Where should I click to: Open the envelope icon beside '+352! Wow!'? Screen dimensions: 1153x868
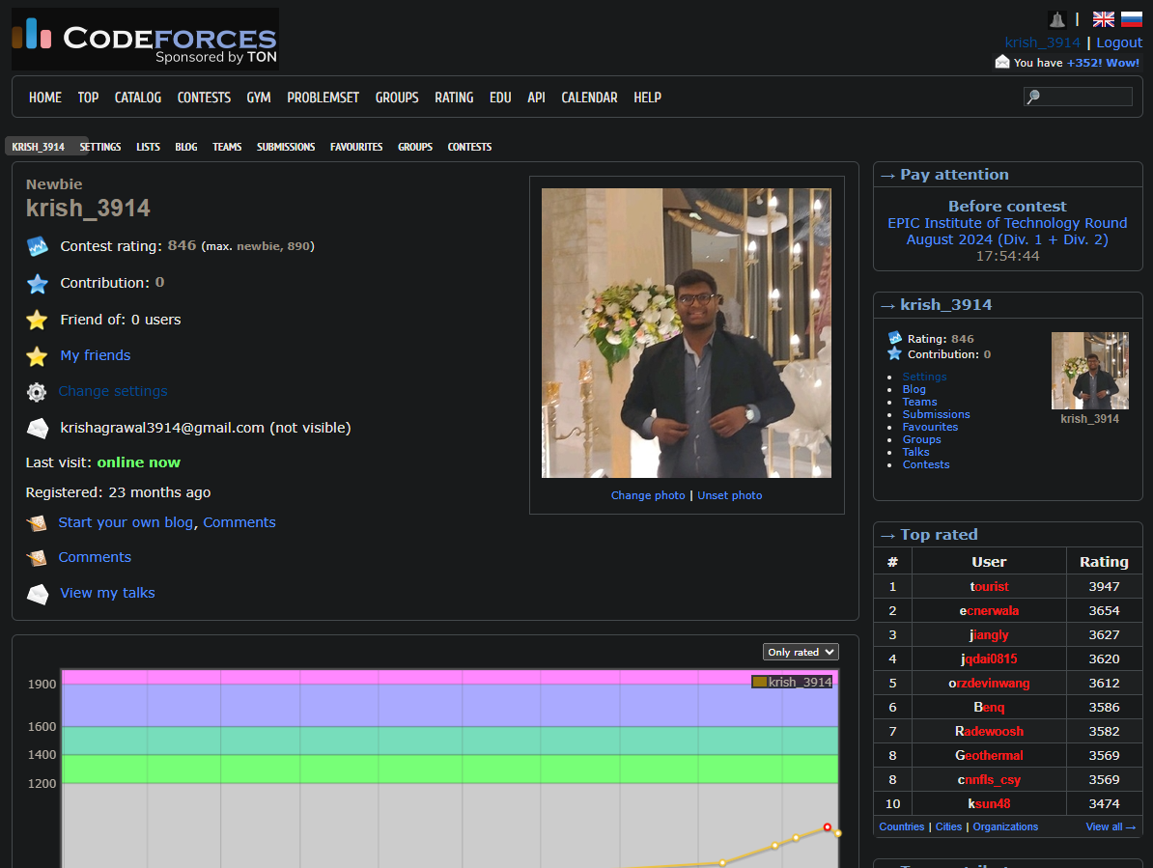pyautogui.click(x=1002, y=62)
